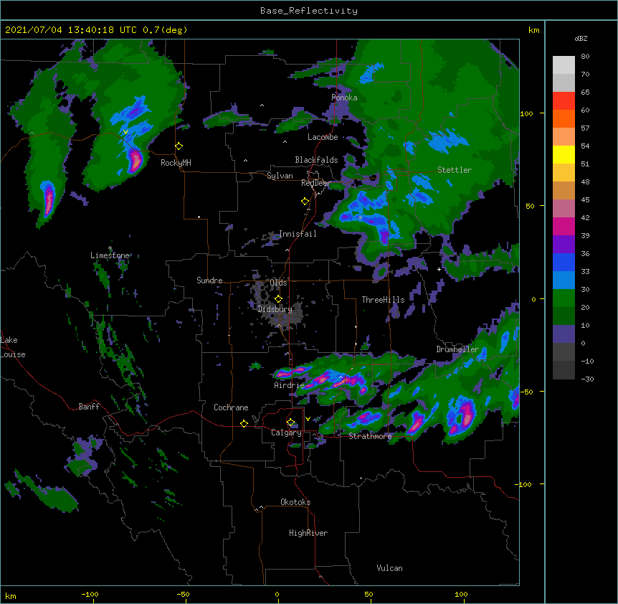This screenshot has width=618, height=604.
Task: Click the Strathmore city label
Action: pyautogui.click(x=370, y=436)
